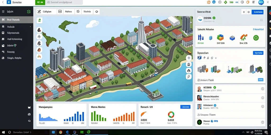The width and height of the screenshot is (271, 135).
Task: Click the blue Lodasse button
Action: pyautogui.click(x=258, y=12)
